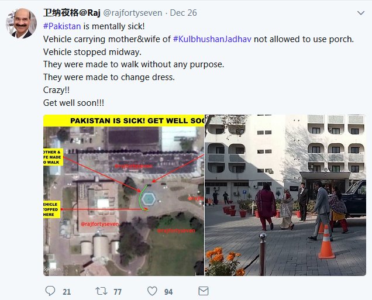Click the 'Get well soon!!!' text line
The image size is (372, 300).
[74, 103]
